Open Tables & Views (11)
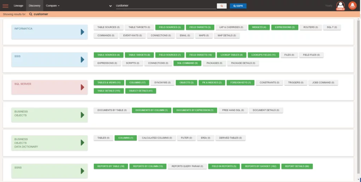Viewport: 361px width, 182px height. pos(109,83)
